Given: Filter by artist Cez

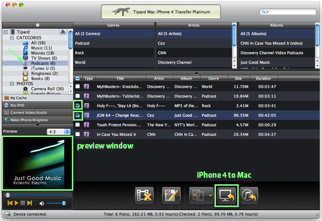Looking at the screenshot, I should 194,43.
